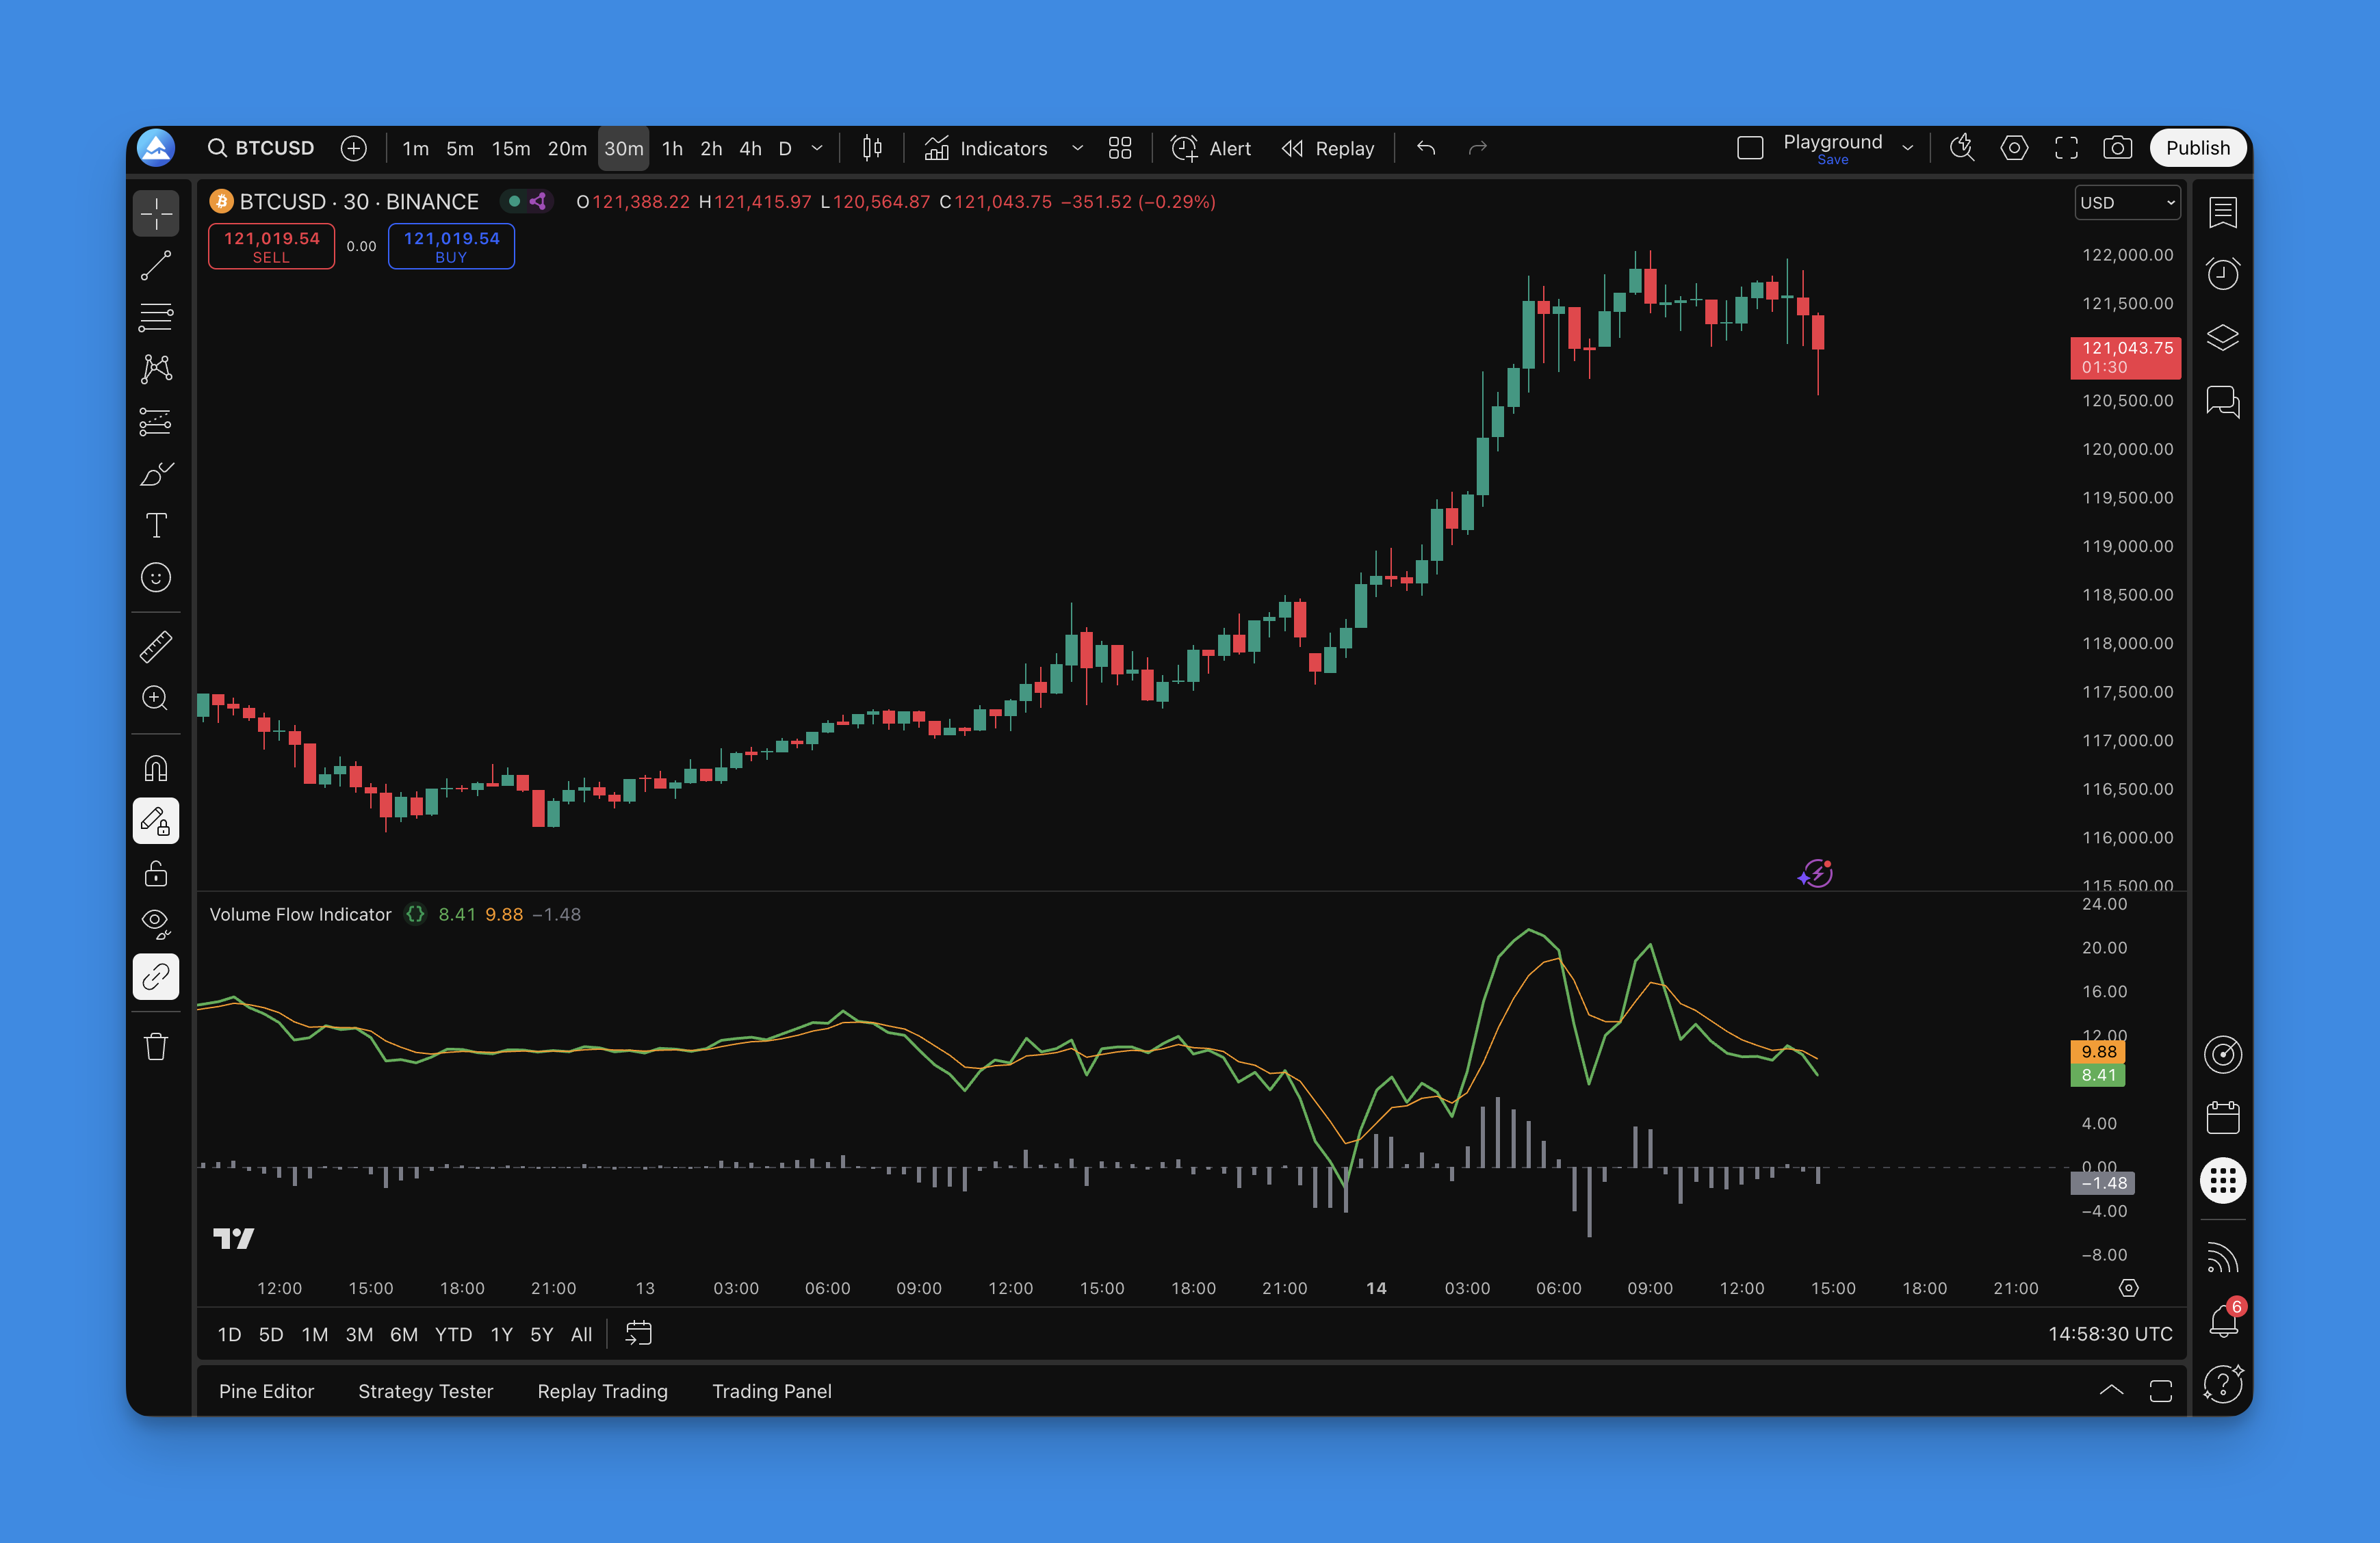Open the quick search icon
The image size is (2380, 1543).
1962,148
